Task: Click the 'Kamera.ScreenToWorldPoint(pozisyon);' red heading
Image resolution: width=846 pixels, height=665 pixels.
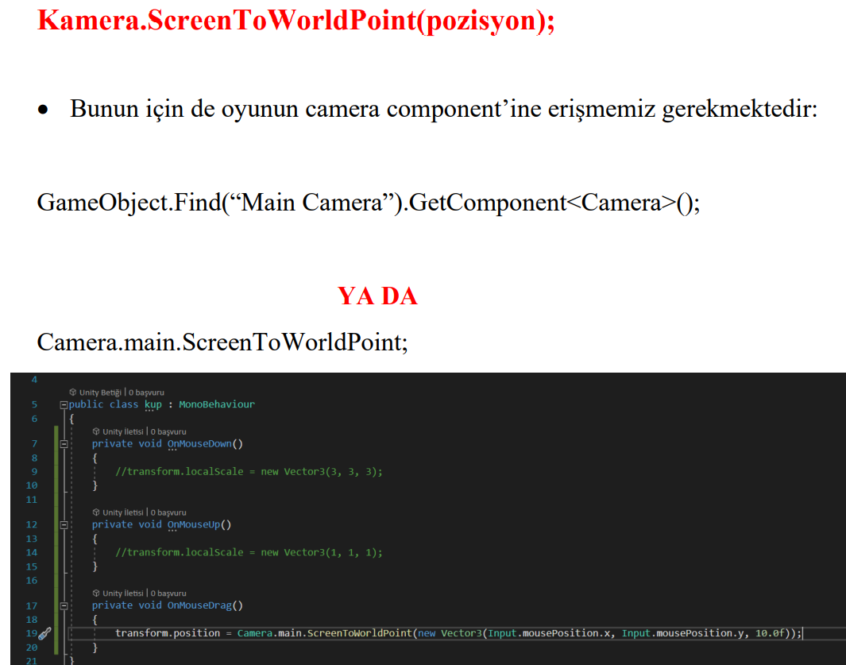Action: click(x=296, y=20)
